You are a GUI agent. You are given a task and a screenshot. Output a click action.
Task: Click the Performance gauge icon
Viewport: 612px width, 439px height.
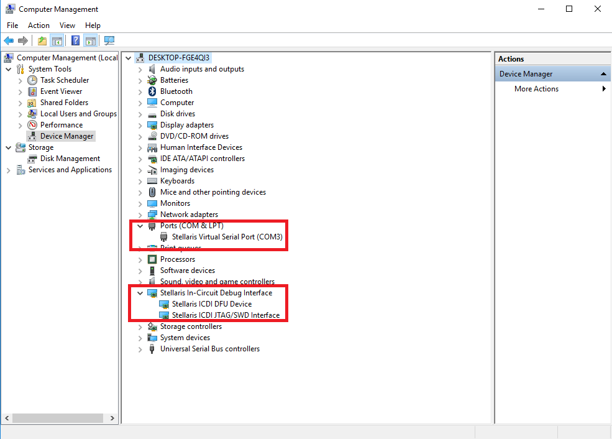pos(32,125)
